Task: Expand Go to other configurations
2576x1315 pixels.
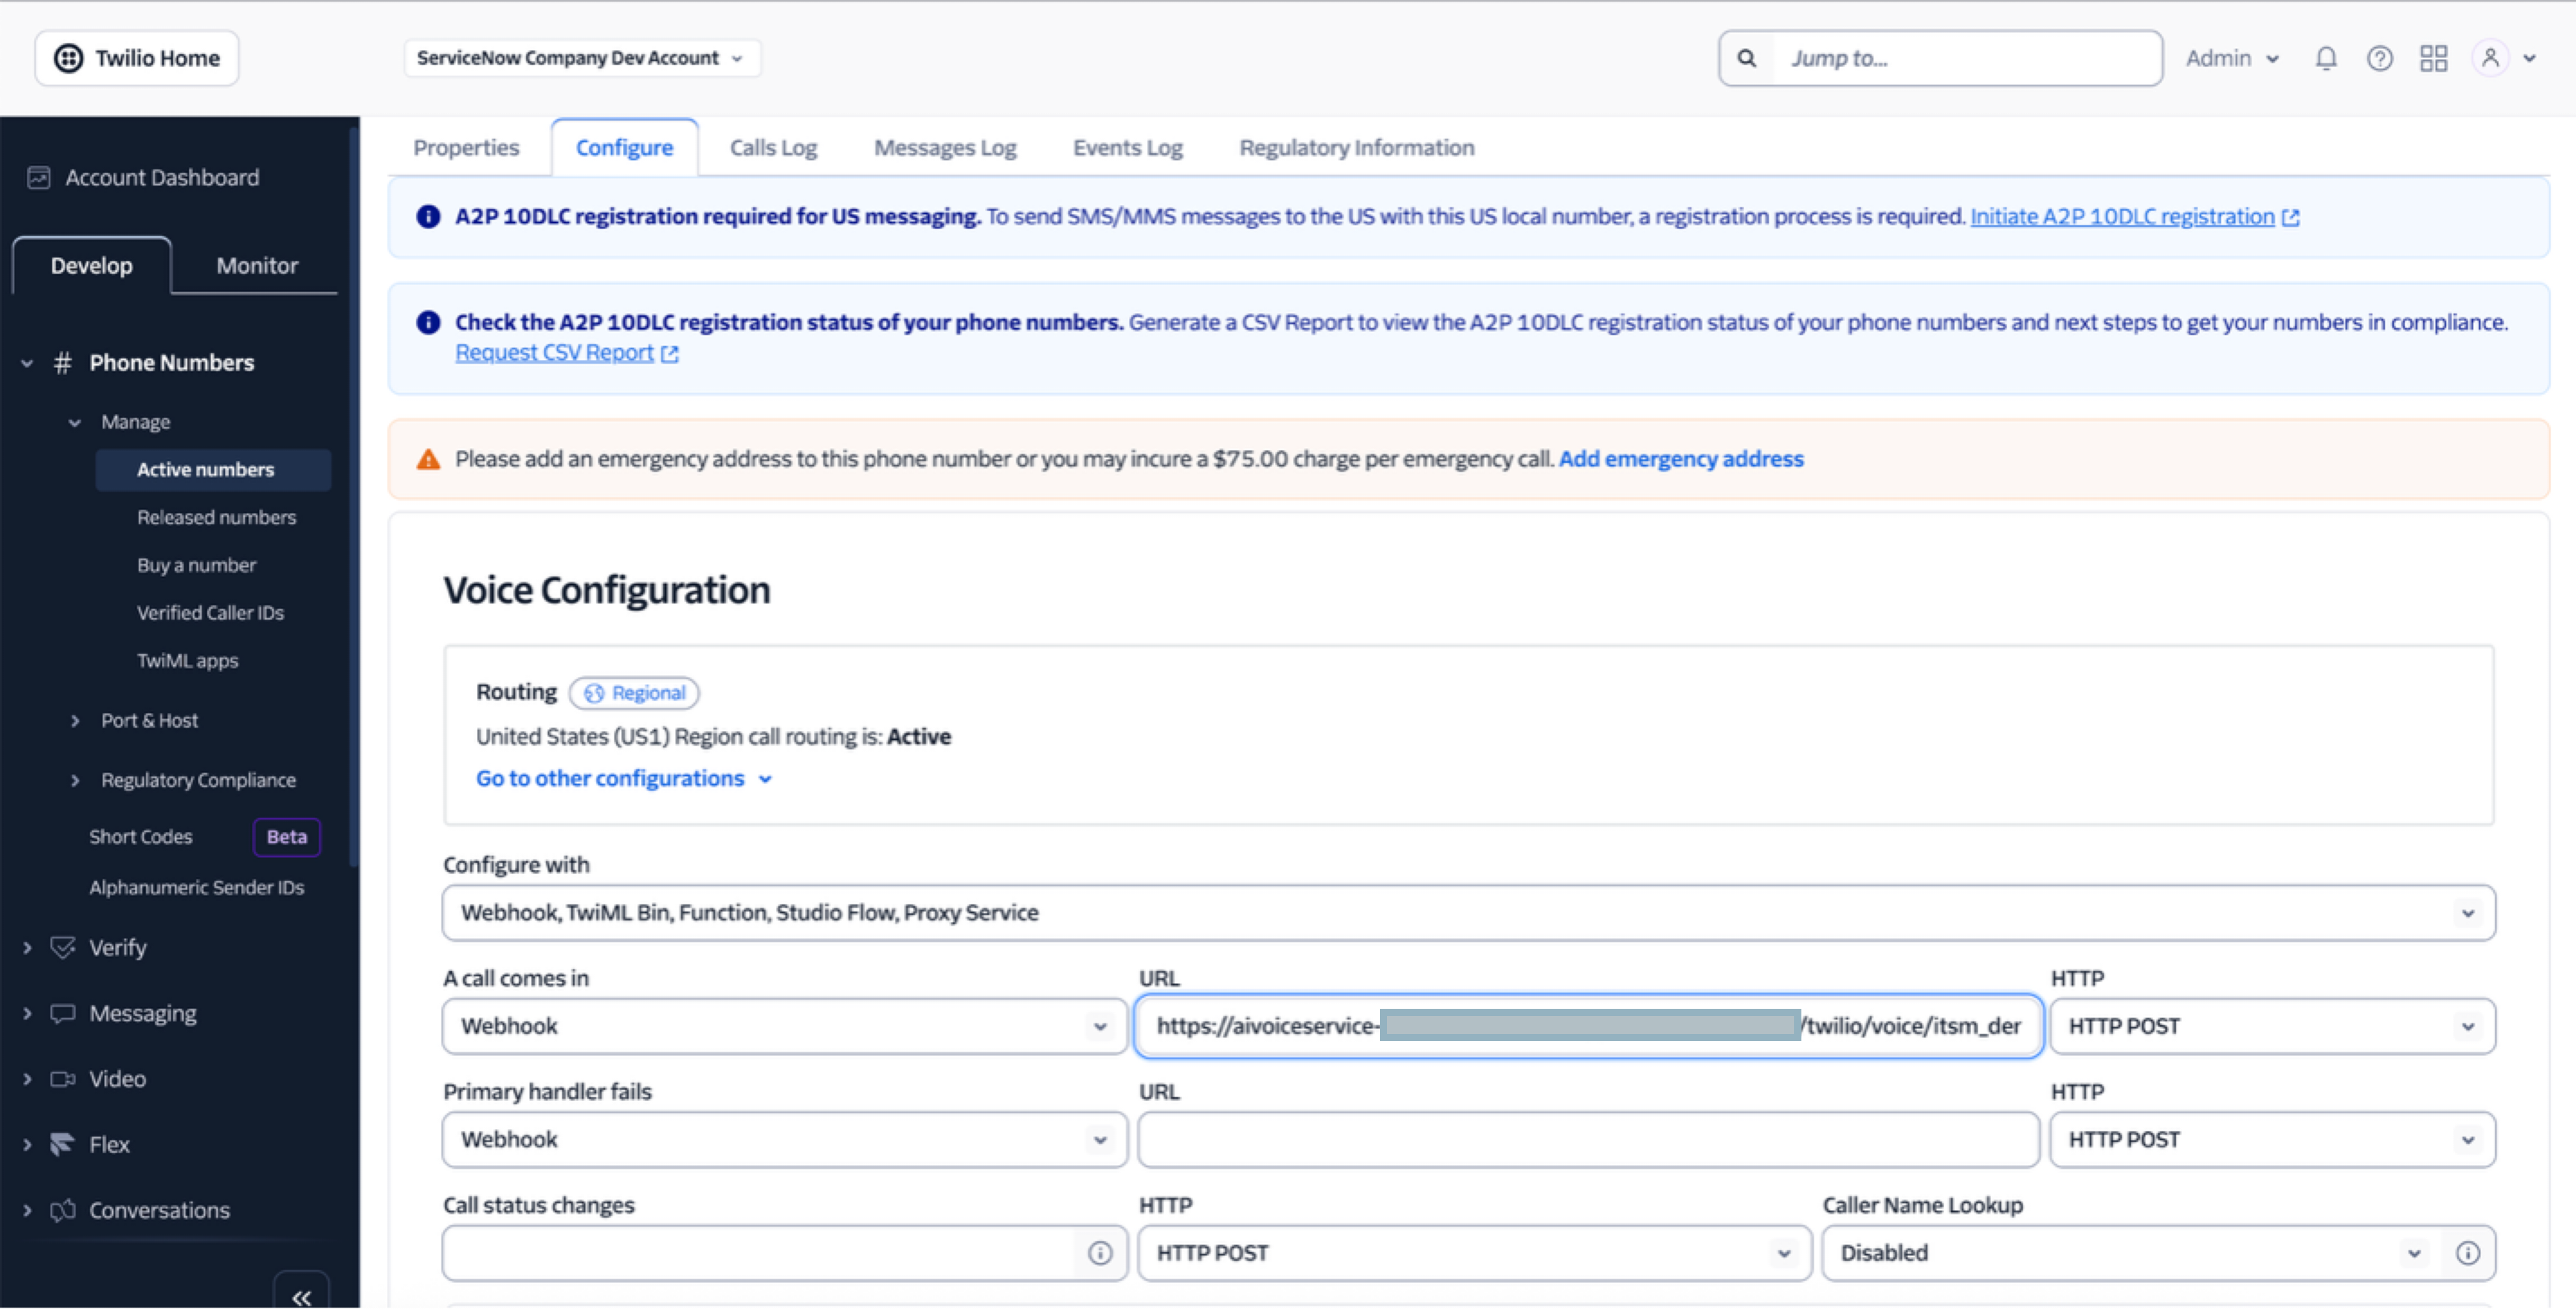Action: click(624, 779)
